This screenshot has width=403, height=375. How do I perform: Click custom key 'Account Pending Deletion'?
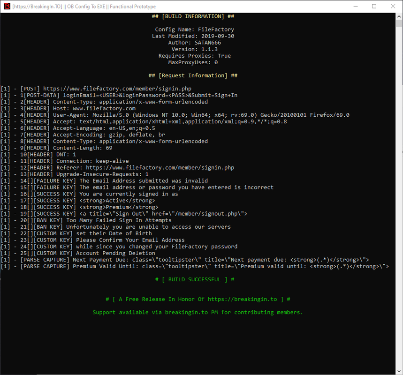pyautogui.click(x=78, y=253)
